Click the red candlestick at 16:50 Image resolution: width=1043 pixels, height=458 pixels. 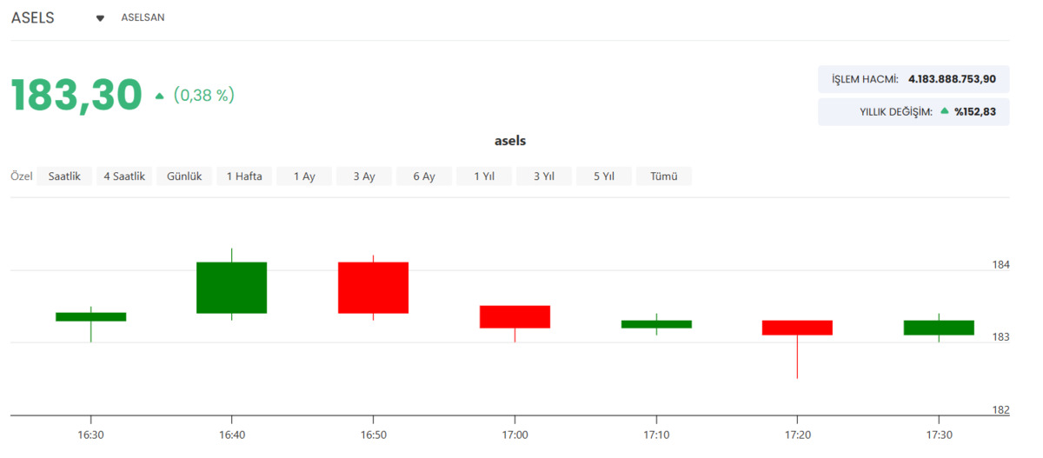coord(374,288)
